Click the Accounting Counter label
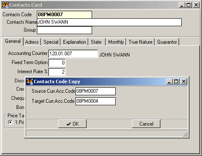 (28, 53)
